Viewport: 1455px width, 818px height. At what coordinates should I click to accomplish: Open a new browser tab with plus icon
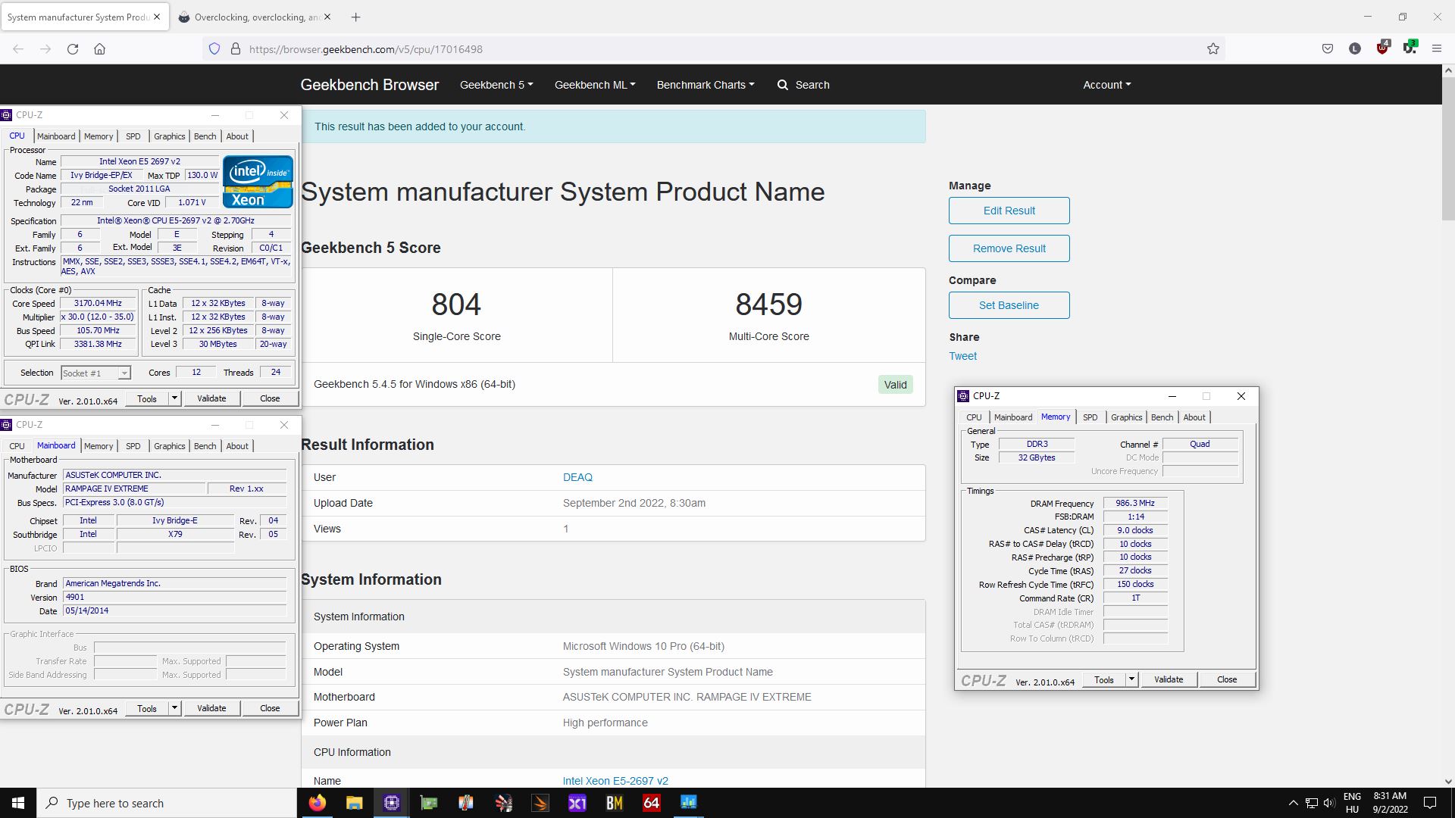click(355, 17)
